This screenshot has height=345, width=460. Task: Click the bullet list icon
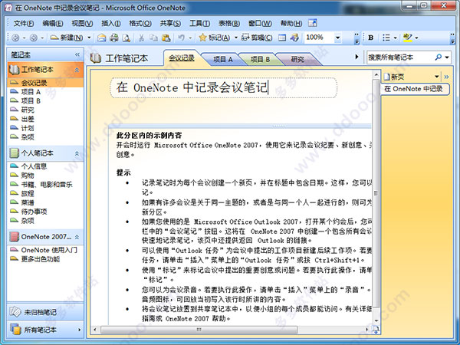[x=386, y=38]
